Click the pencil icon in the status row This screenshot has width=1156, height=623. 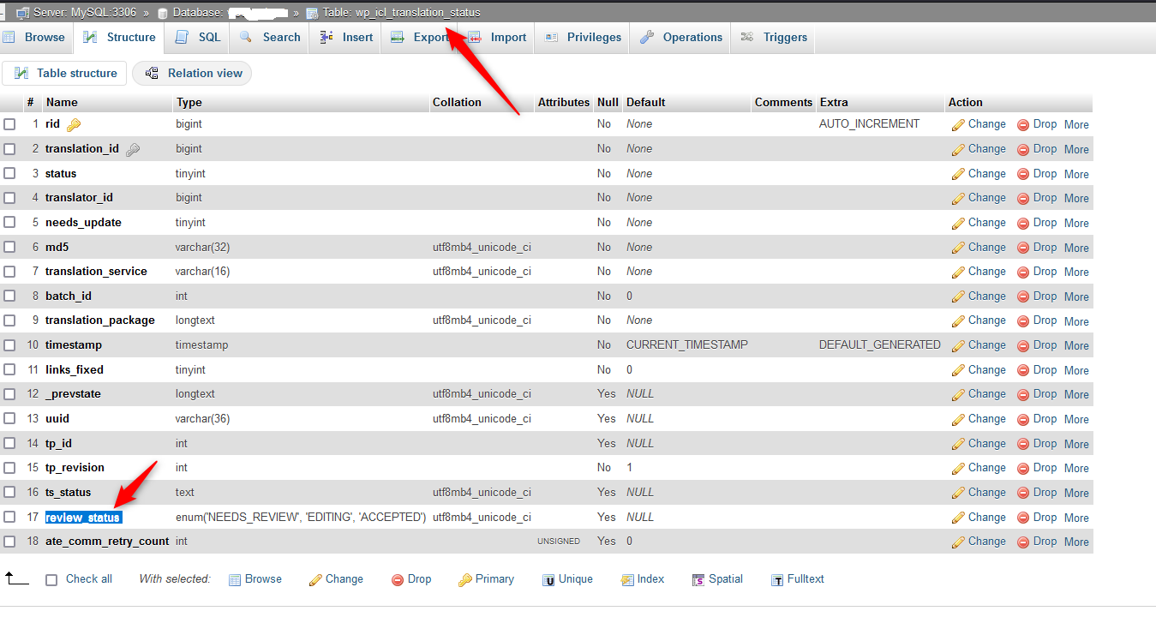tap(958, 174)
